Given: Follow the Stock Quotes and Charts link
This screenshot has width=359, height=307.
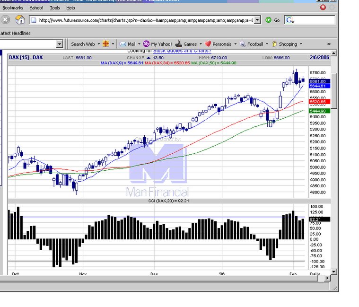Looking at the screenshot, I should (182, 51).
